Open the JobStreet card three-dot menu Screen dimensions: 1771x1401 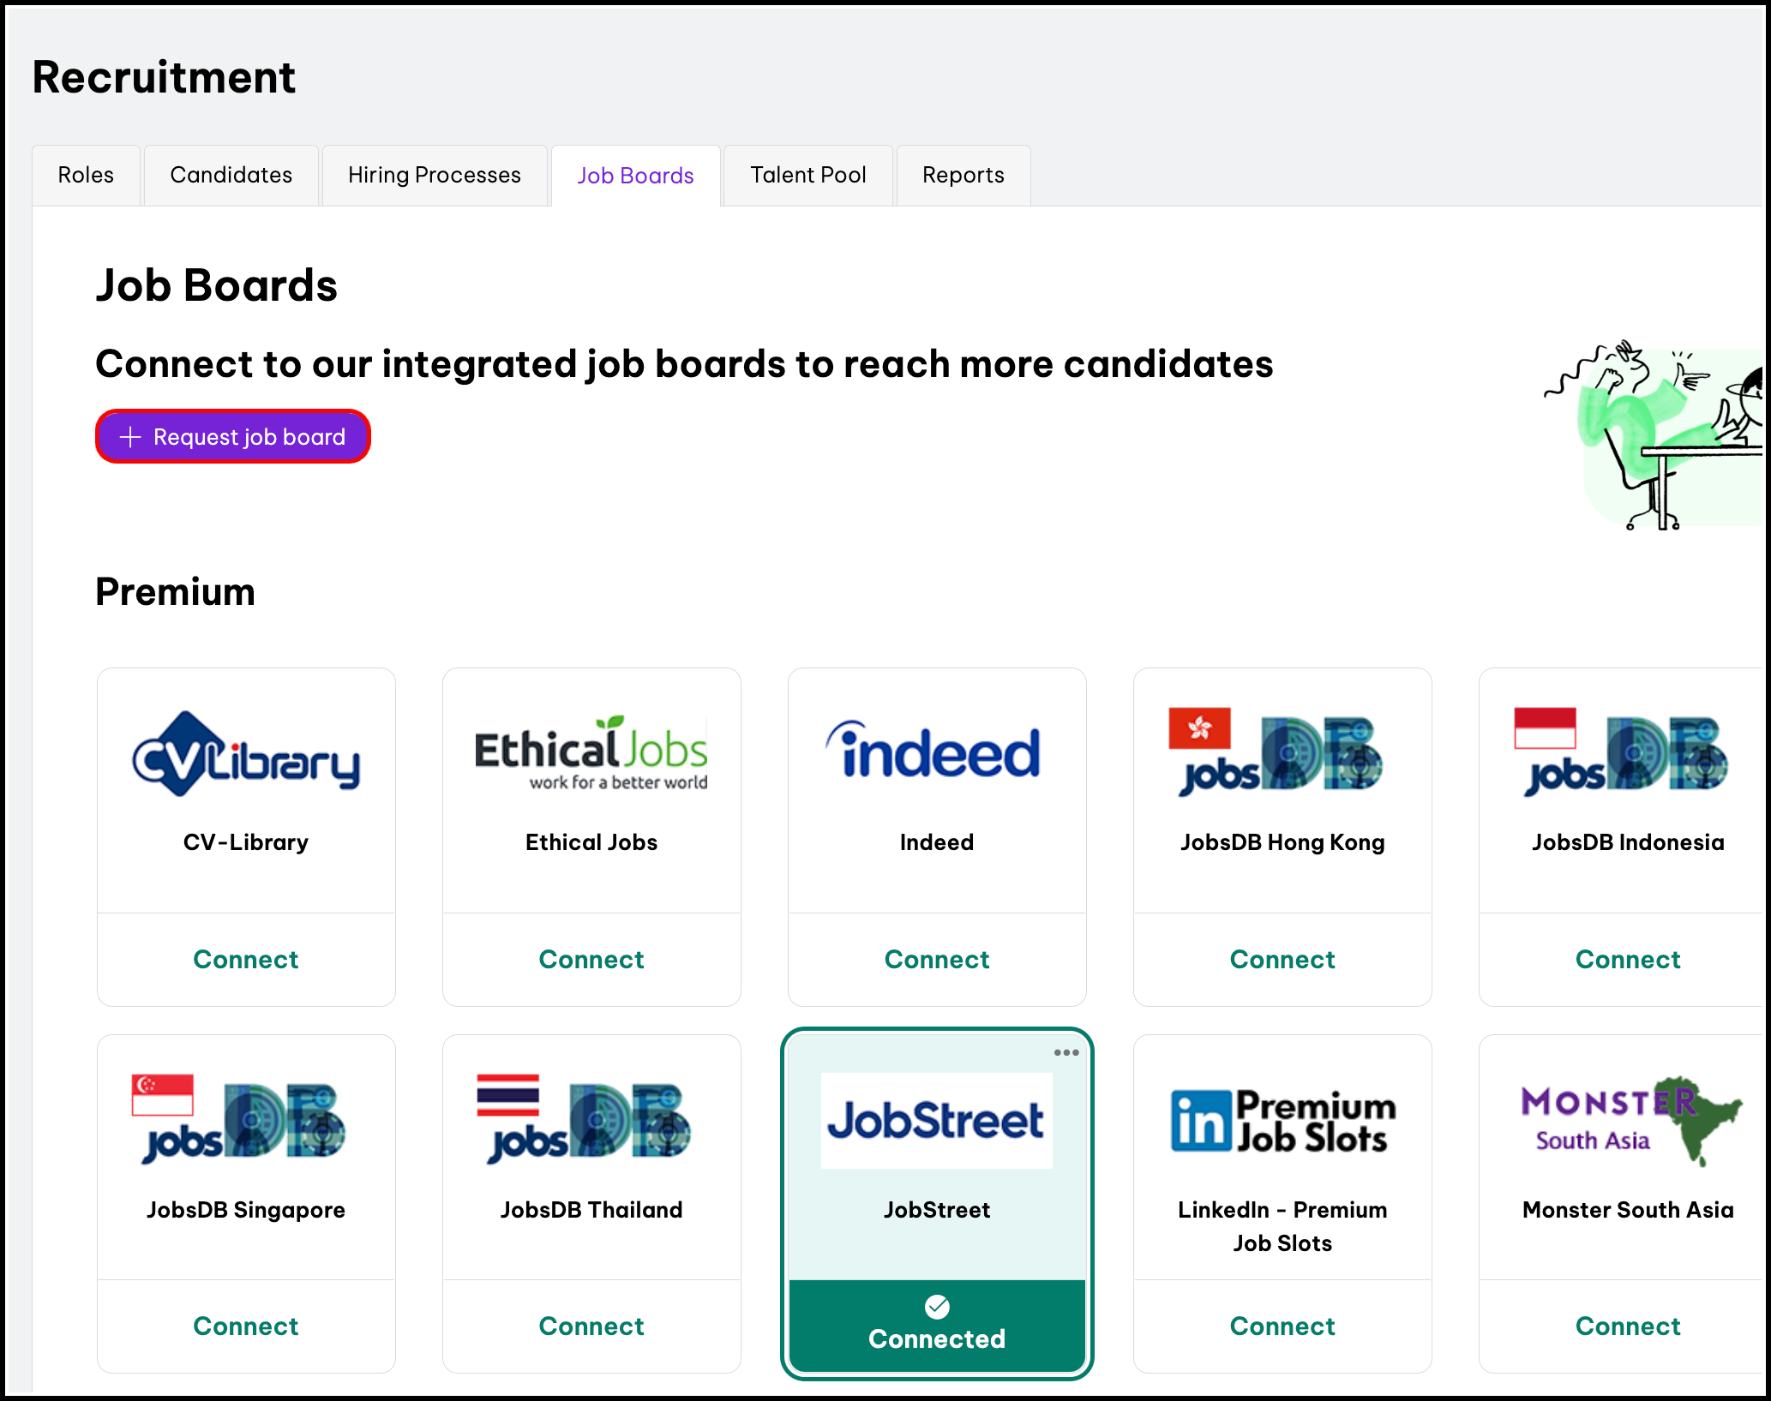pyautogui.click(x=1066, y=1052)
